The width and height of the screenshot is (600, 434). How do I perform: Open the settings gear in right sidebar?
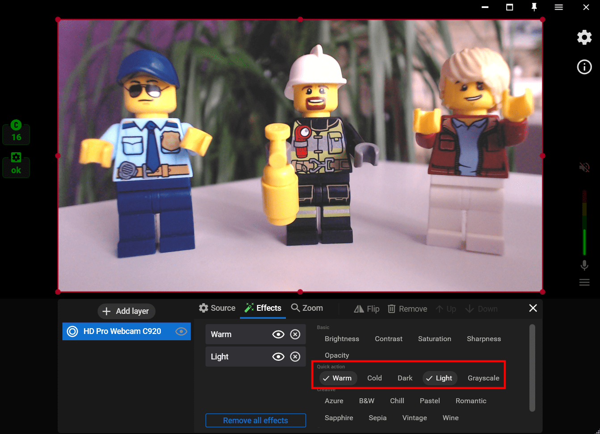584,38
